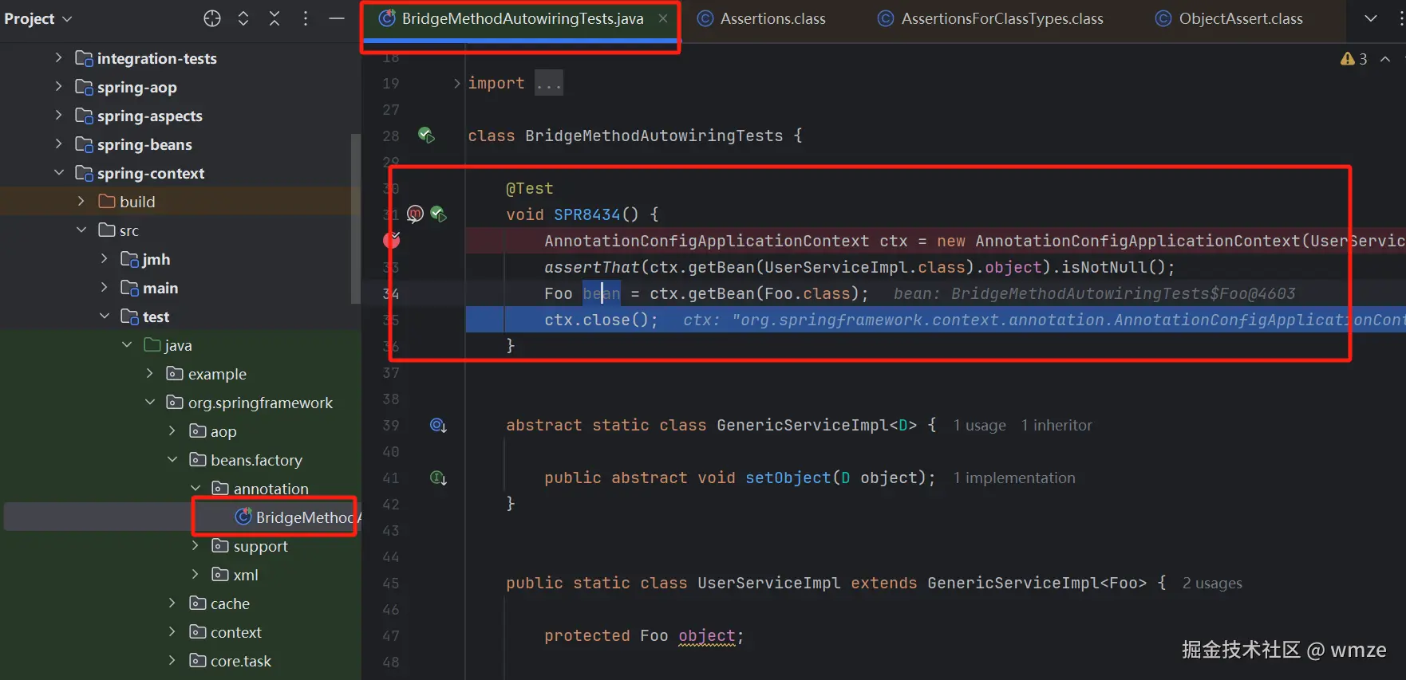Expand the spring-aspects module
This screenshot has width=1406, height=680.
[x=58, y=115]
